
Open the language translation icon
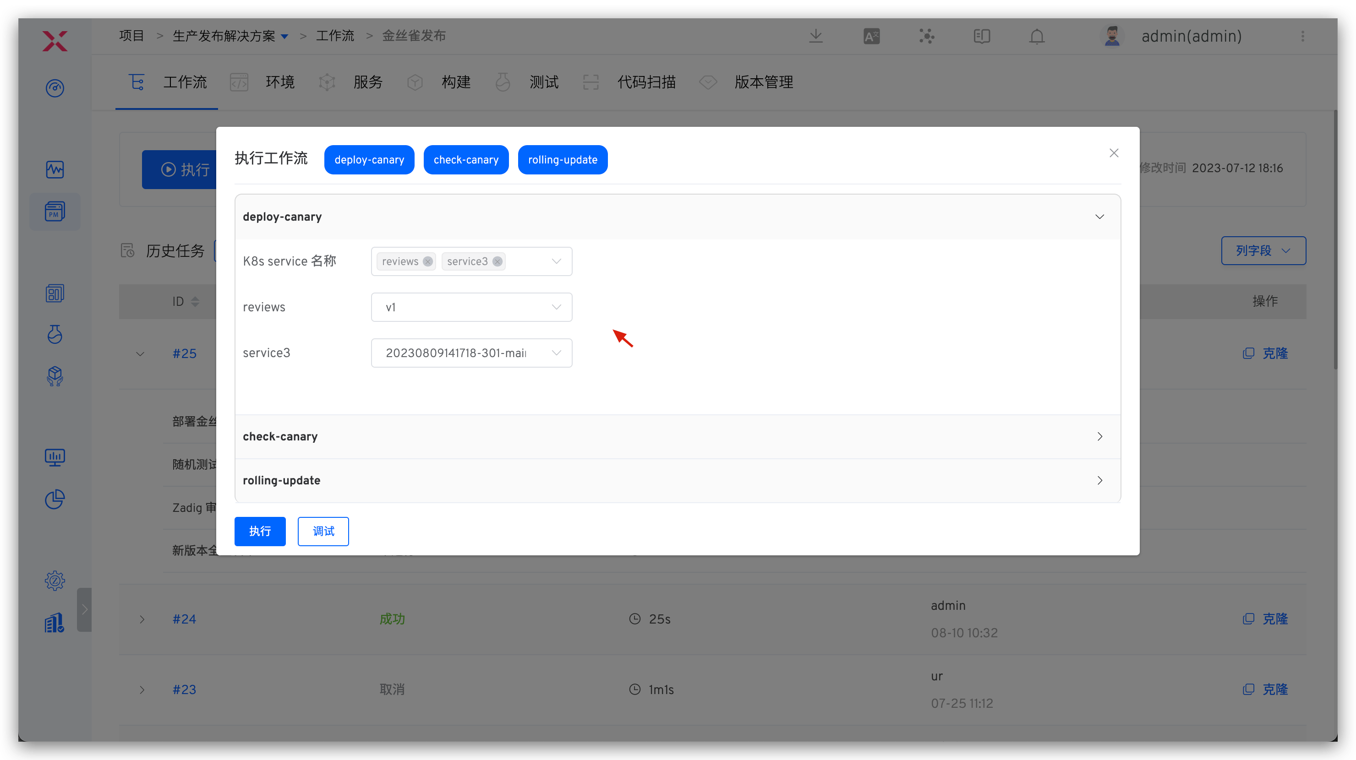click(x=871, y=36)
